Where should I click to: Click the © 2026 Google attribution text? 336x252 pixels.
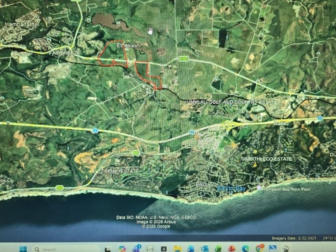tap(156, 226)
